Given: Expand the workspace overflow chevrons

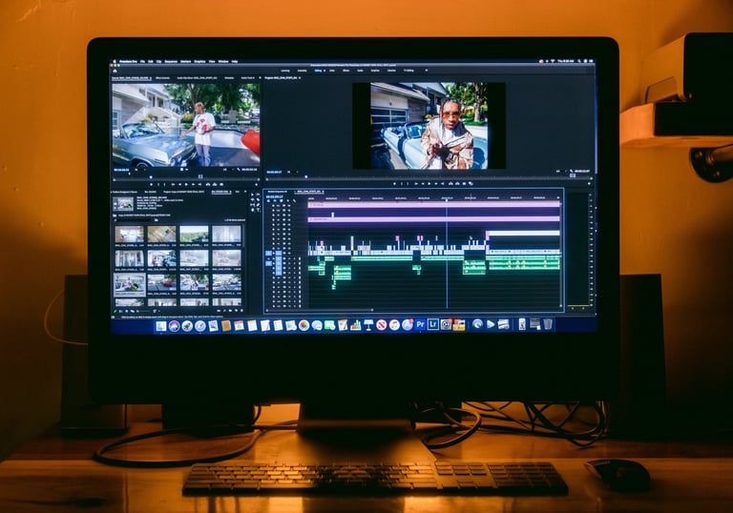Looking at the screenshot, I should 427,71.
